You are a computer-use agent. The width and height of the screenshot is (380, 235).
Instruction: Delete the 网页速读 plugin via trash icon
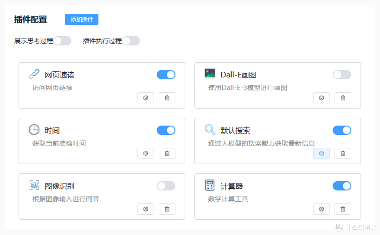click(167, 98)
